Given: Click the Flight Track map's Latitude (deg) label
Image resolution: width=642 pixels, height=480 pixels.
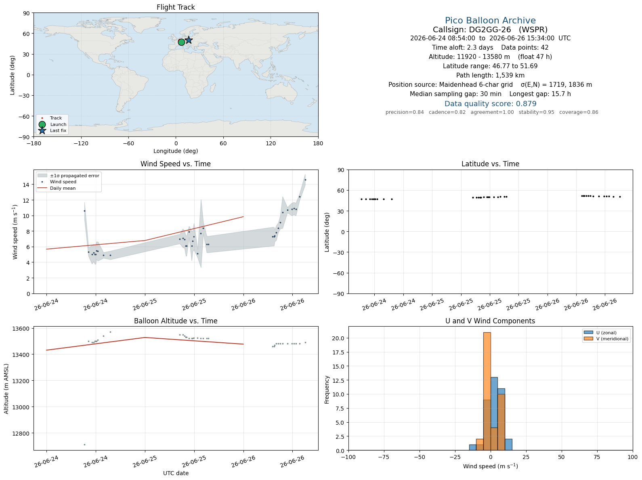Looking at the screenshot, I should [x=13, y=75].
